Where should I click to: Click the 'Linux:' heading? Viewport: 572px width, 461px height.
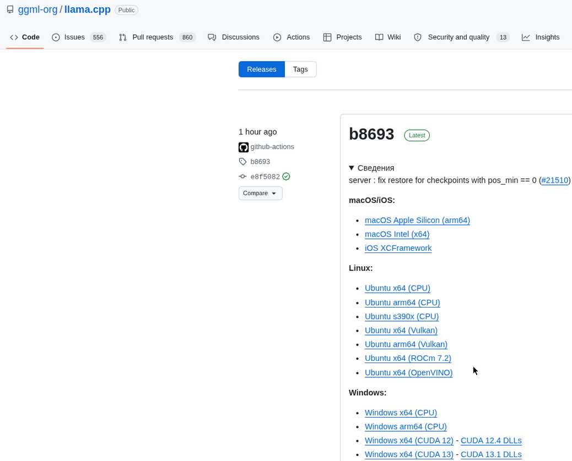(x=360, y=268)
